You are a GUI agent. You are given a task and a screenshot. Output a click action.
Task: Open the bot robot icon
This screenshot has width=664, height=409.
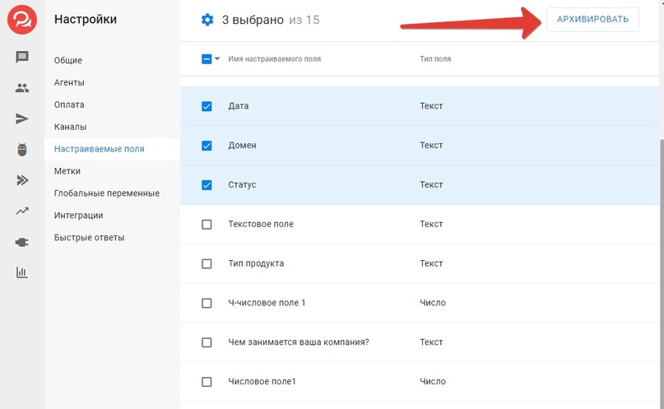click(22, 150)
